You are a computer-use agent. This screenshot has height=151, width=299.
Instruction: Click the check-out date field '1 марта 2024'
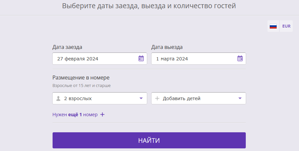click(198, 59)
